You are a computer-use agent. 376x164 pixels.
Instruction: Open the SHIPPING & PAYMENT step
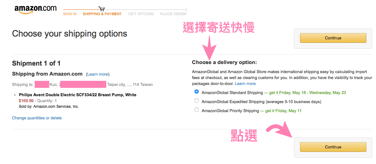click(102, 14)
